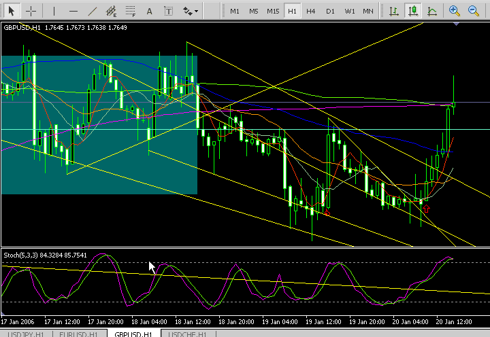Switch to M5 timeframe

pyautogui.click(x=253, y=12)
